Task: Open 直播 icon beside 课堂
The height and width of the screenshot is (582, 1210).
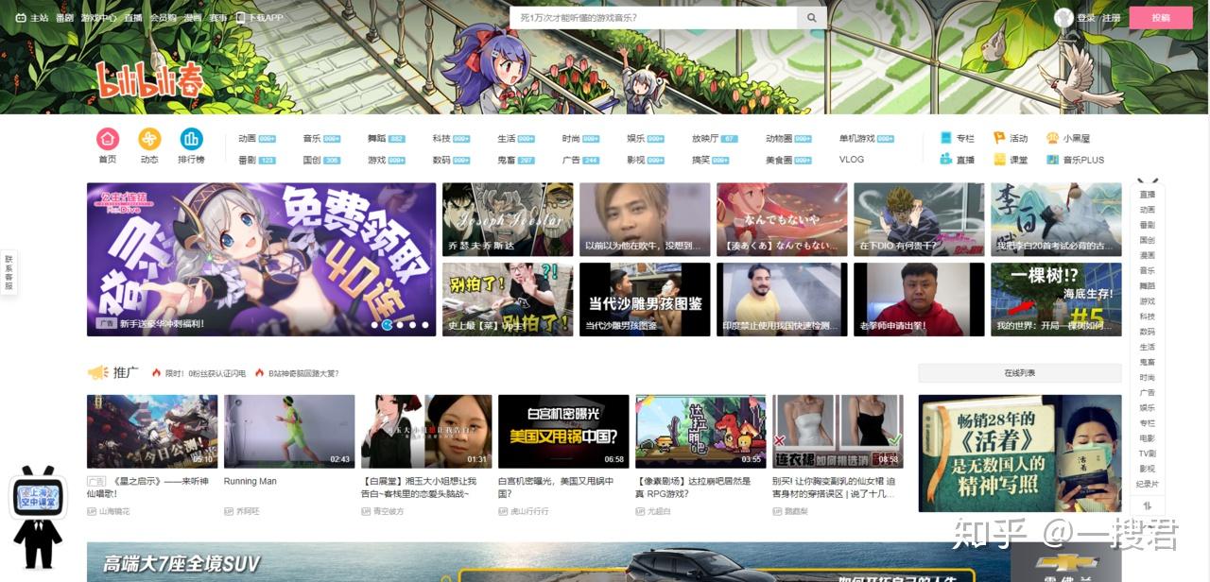Action: 946,160
